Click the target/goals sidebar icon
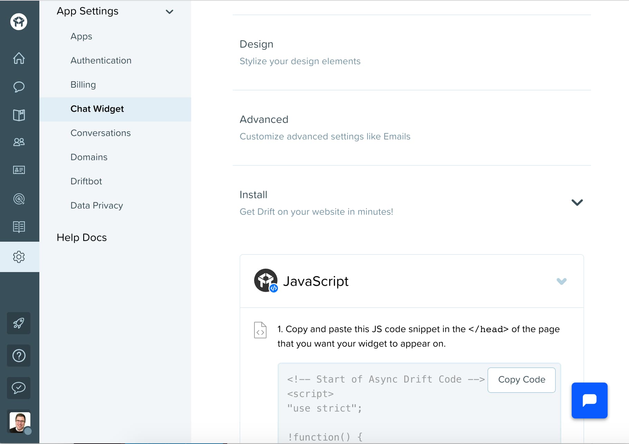This screenshot has height=444, width=629. point(19,199)
